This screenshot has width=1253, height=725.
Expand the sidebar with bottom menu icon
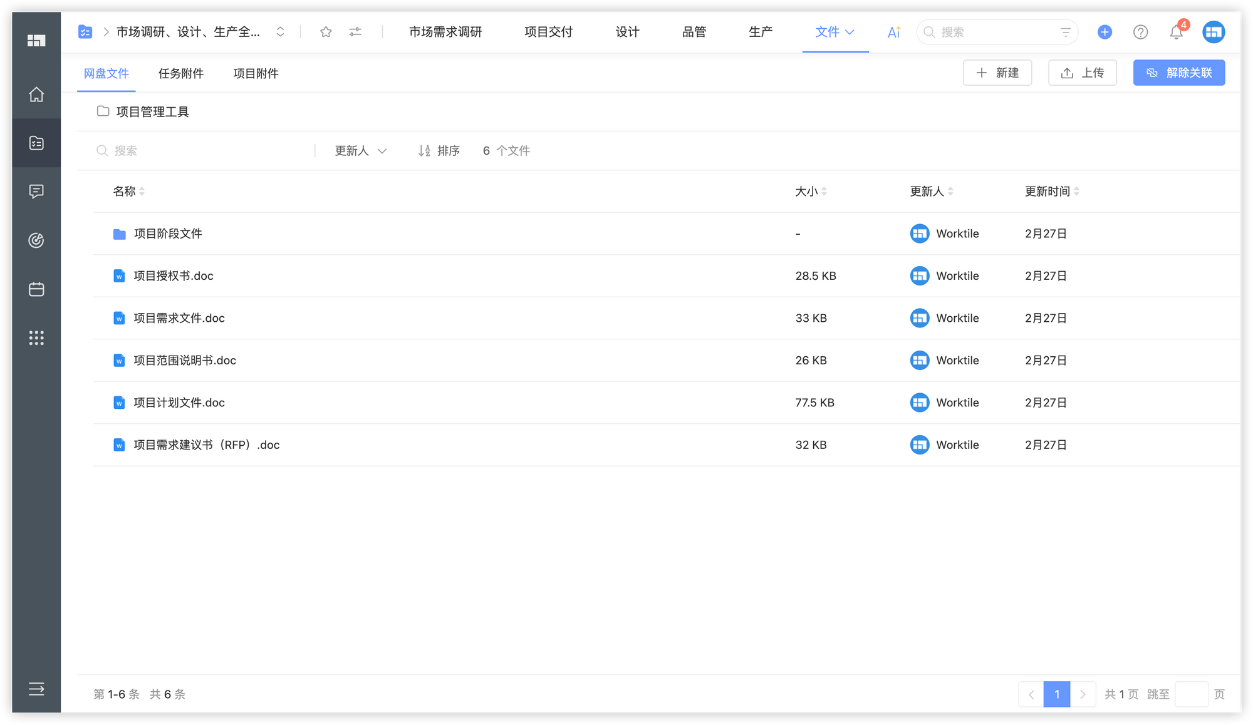36,689
